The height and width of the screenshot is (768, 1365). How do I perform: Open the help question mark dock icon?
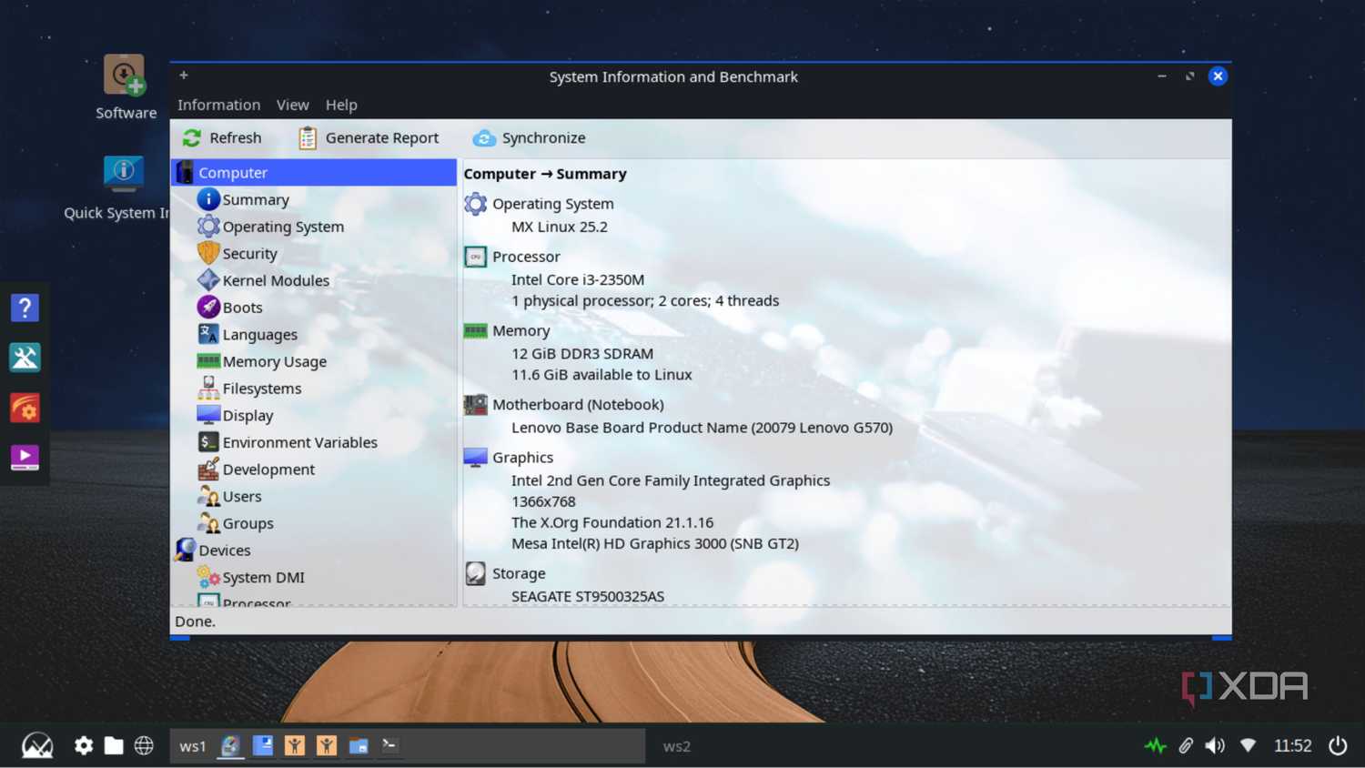[x=25, y=308]
